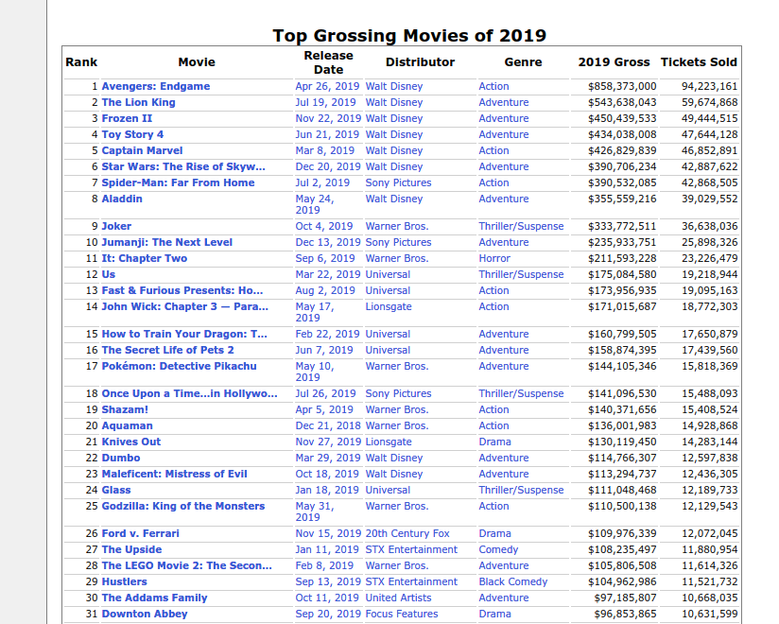The width and height of the screenshot is (779, 624).
Task: Open The Upside movie link
Action: 131,549
